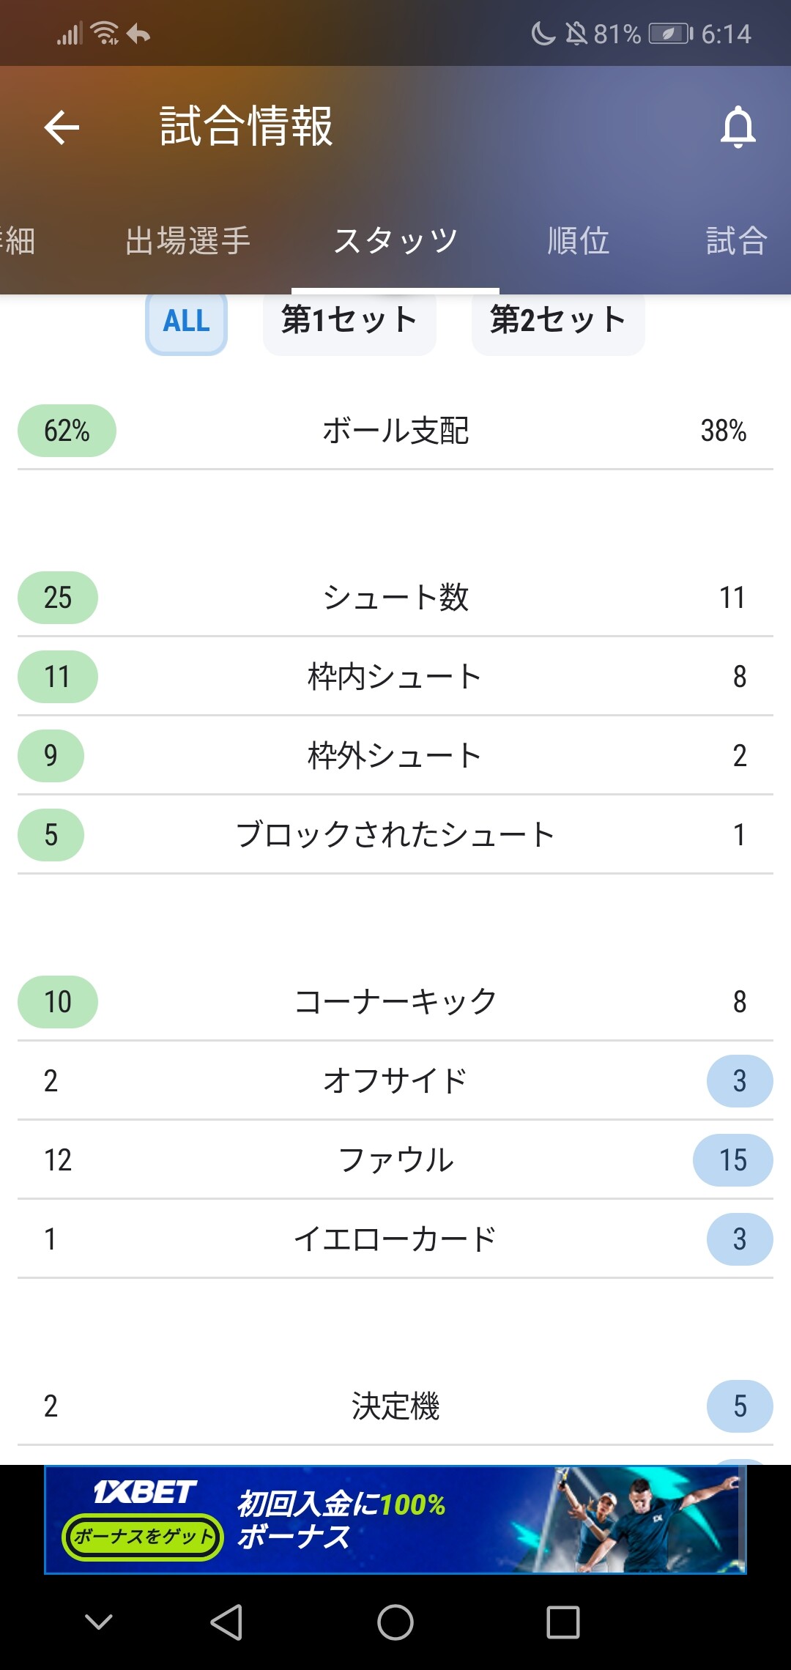Select the 第1セット filter chip

click(349, 321)
